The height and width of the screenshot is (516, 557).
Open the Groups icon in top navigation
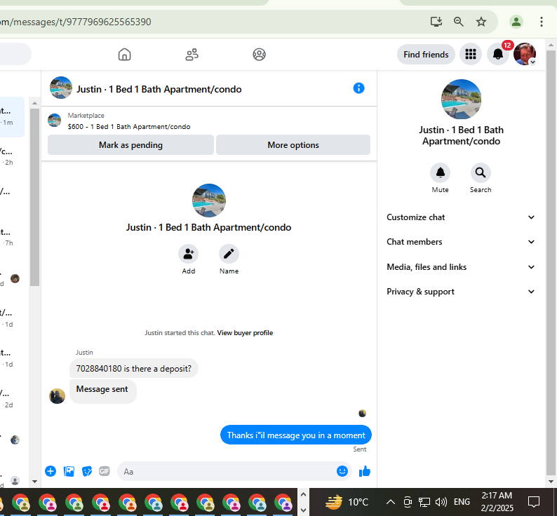coord(259,55)
